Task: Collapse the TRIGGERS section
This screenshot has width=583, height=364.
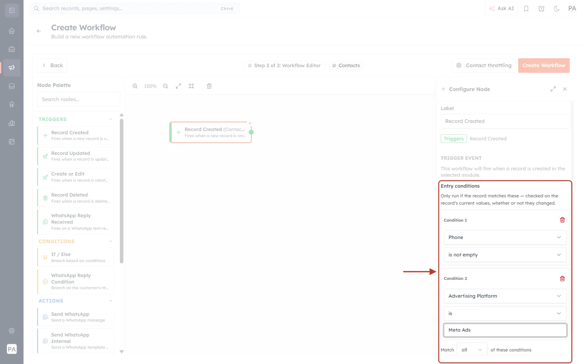Action: (x=111, y=119)
